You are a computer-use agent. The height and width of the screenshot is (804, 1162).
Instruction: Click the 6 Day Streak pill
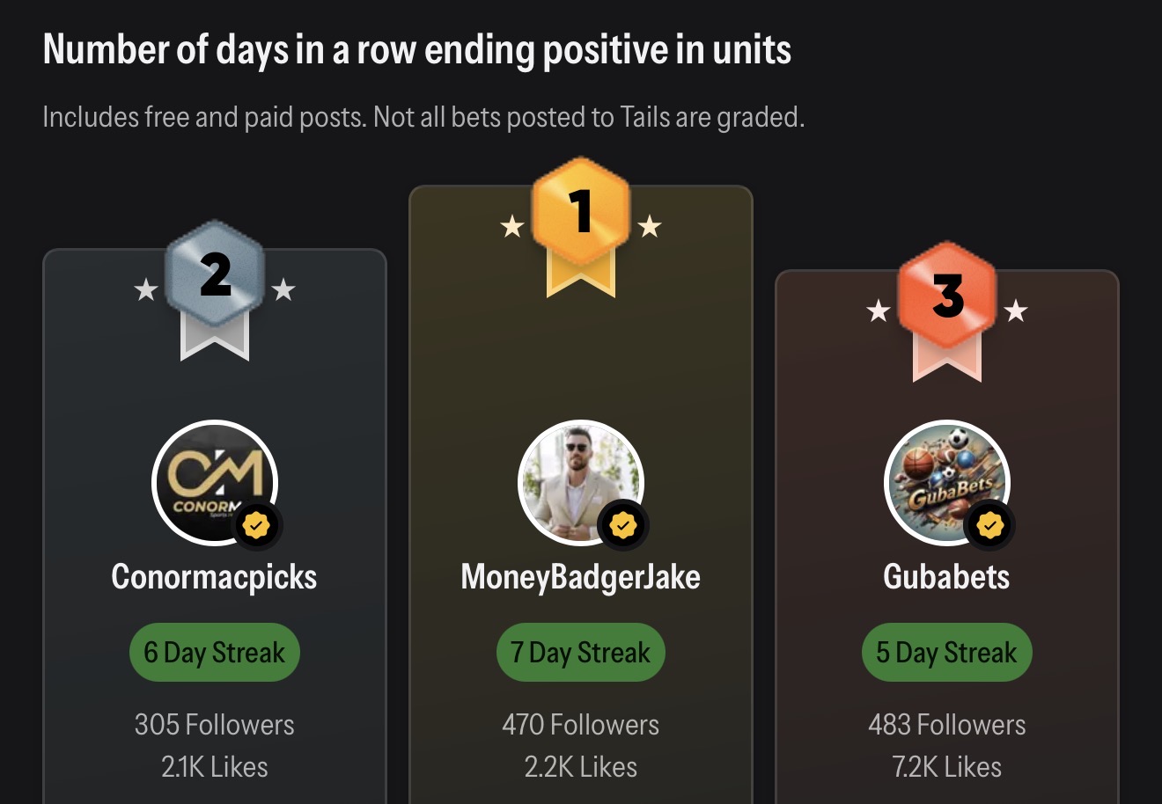tap(215, 653)
